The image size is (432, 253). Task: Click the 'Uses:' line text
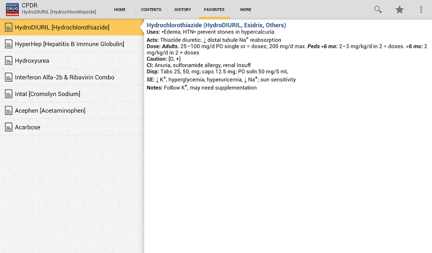(210, 32)
